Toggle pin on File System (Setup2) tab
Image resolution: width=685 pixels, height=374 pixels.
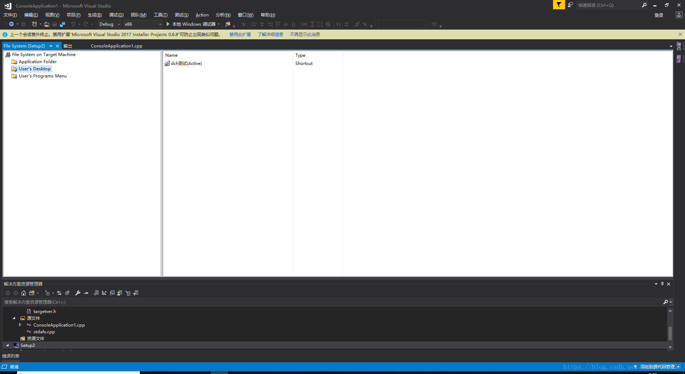click(x=51, y=46)
